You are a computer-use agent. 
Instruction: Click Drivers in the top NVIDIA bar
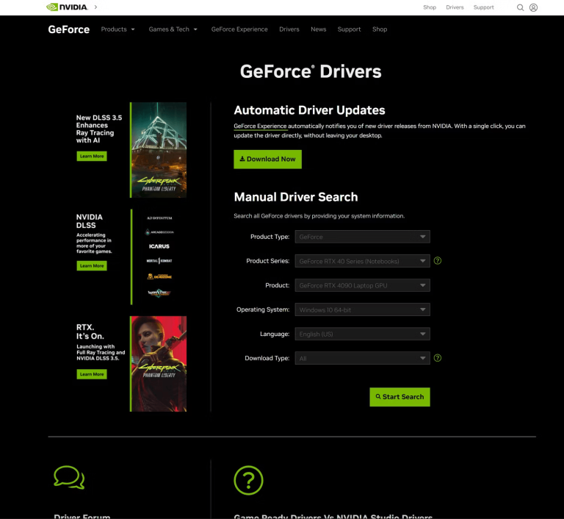tap(455, 7)
